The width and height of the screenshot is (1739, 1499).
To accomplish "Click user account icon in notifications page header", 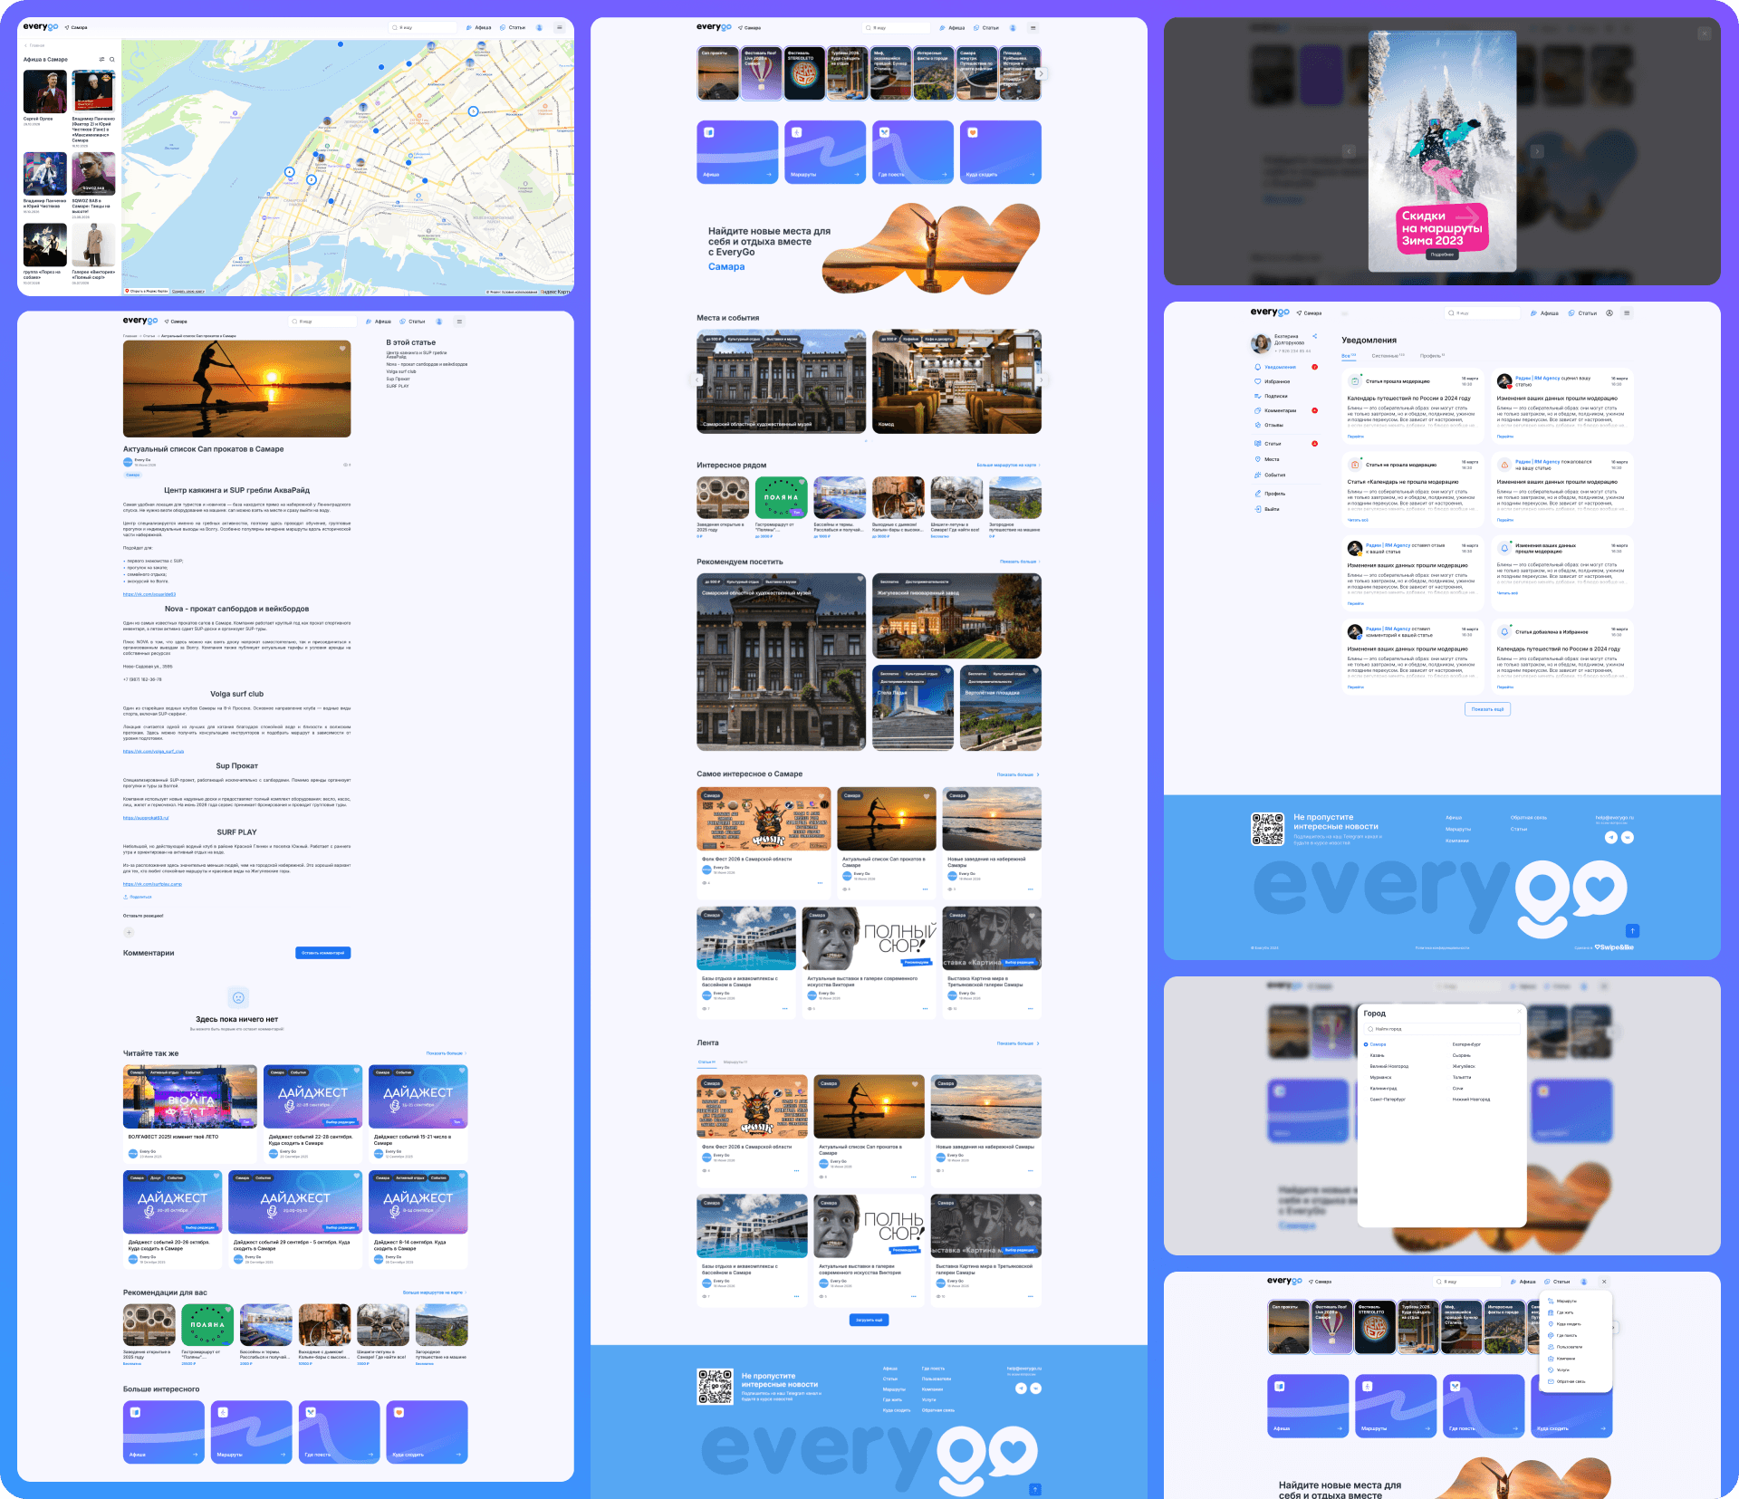I will coord(1609,313).
